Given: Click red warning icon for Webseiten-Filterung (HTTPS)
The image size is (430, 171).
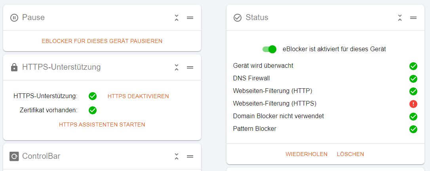Looking at the screenshot, I should click(x=413, y=104).
